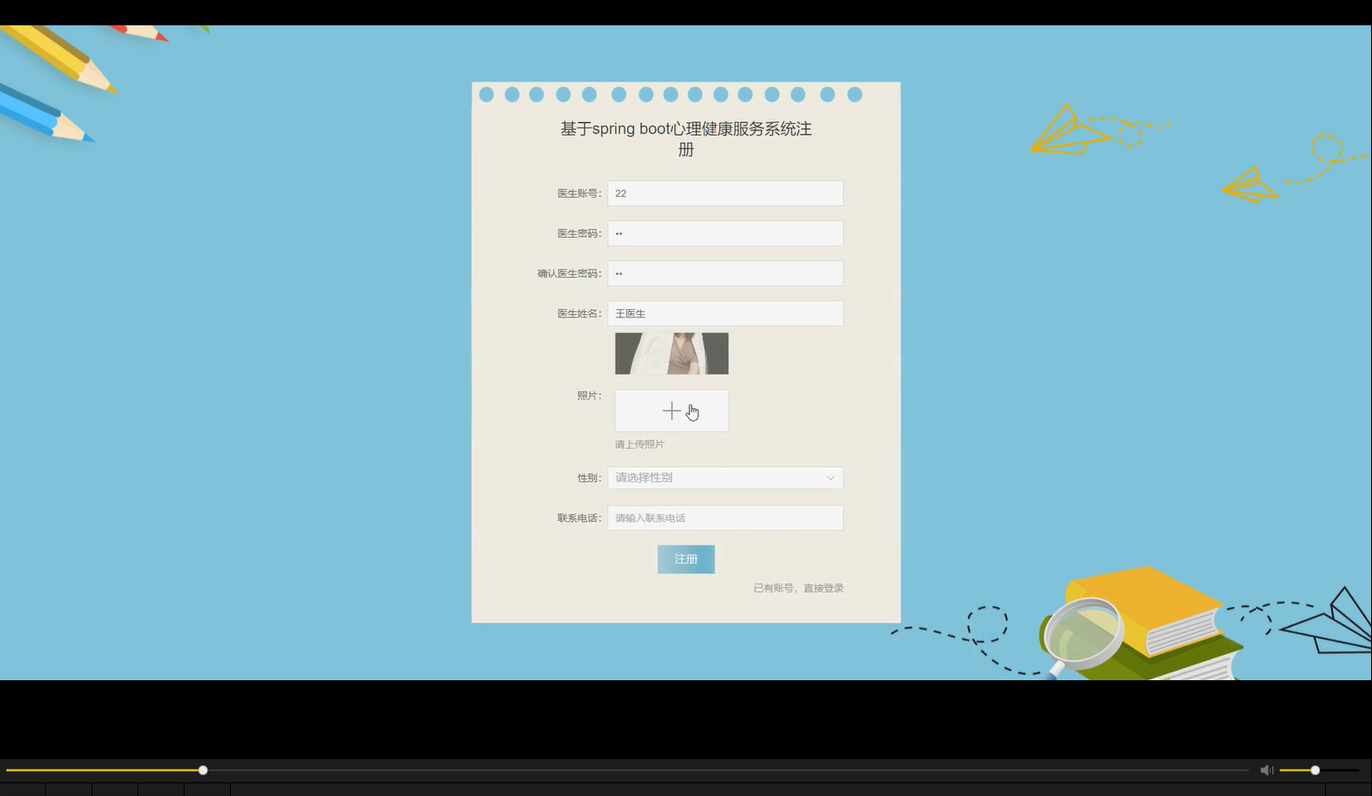Screen dimensions: 1372x796
Task: Click the volume slider handle
Action: (x=1314, y=770)
